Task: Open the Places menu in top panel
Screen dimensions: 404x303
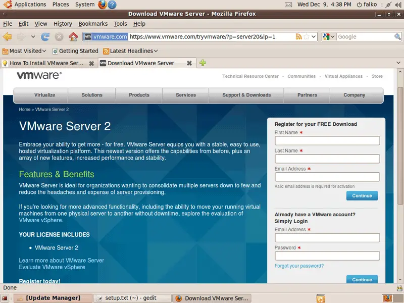Action: tap(61, 5)
